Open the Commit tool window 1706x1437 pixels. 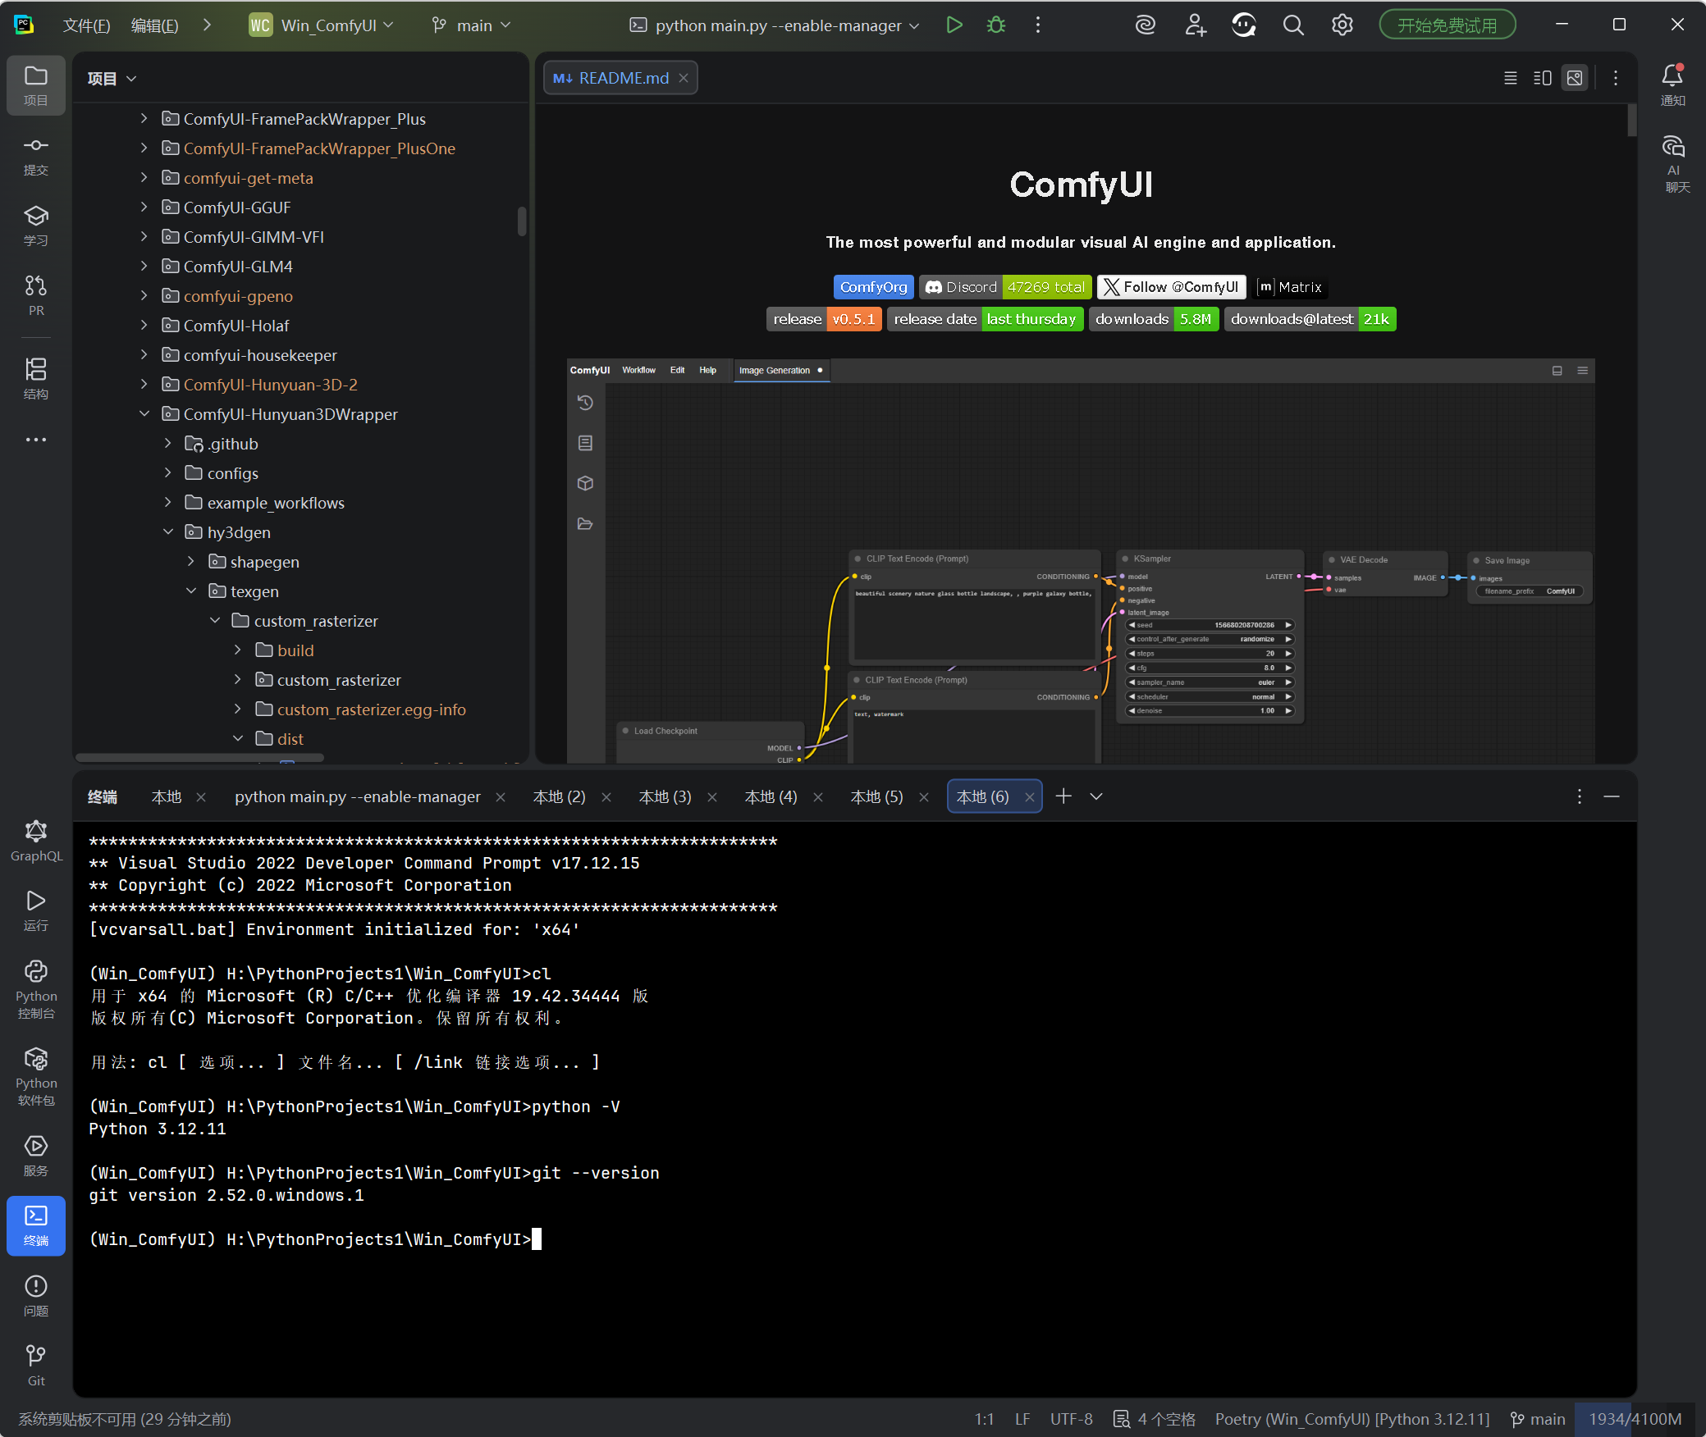click(x=35, y=156)
